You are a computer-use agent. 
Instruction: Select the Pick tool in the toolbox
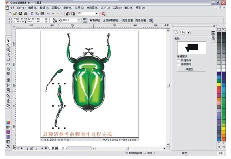coord(8,41)
